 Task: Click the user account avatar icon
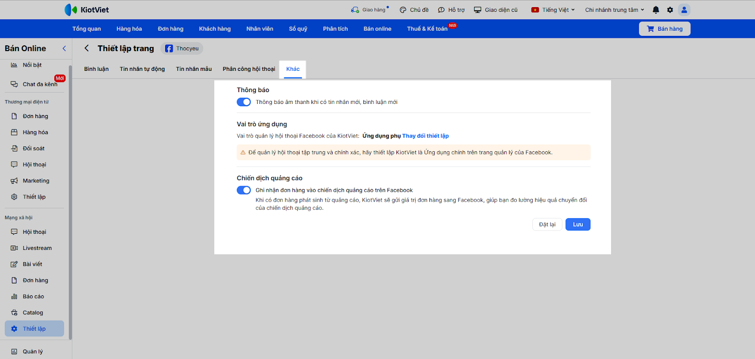tap(684, 10)
